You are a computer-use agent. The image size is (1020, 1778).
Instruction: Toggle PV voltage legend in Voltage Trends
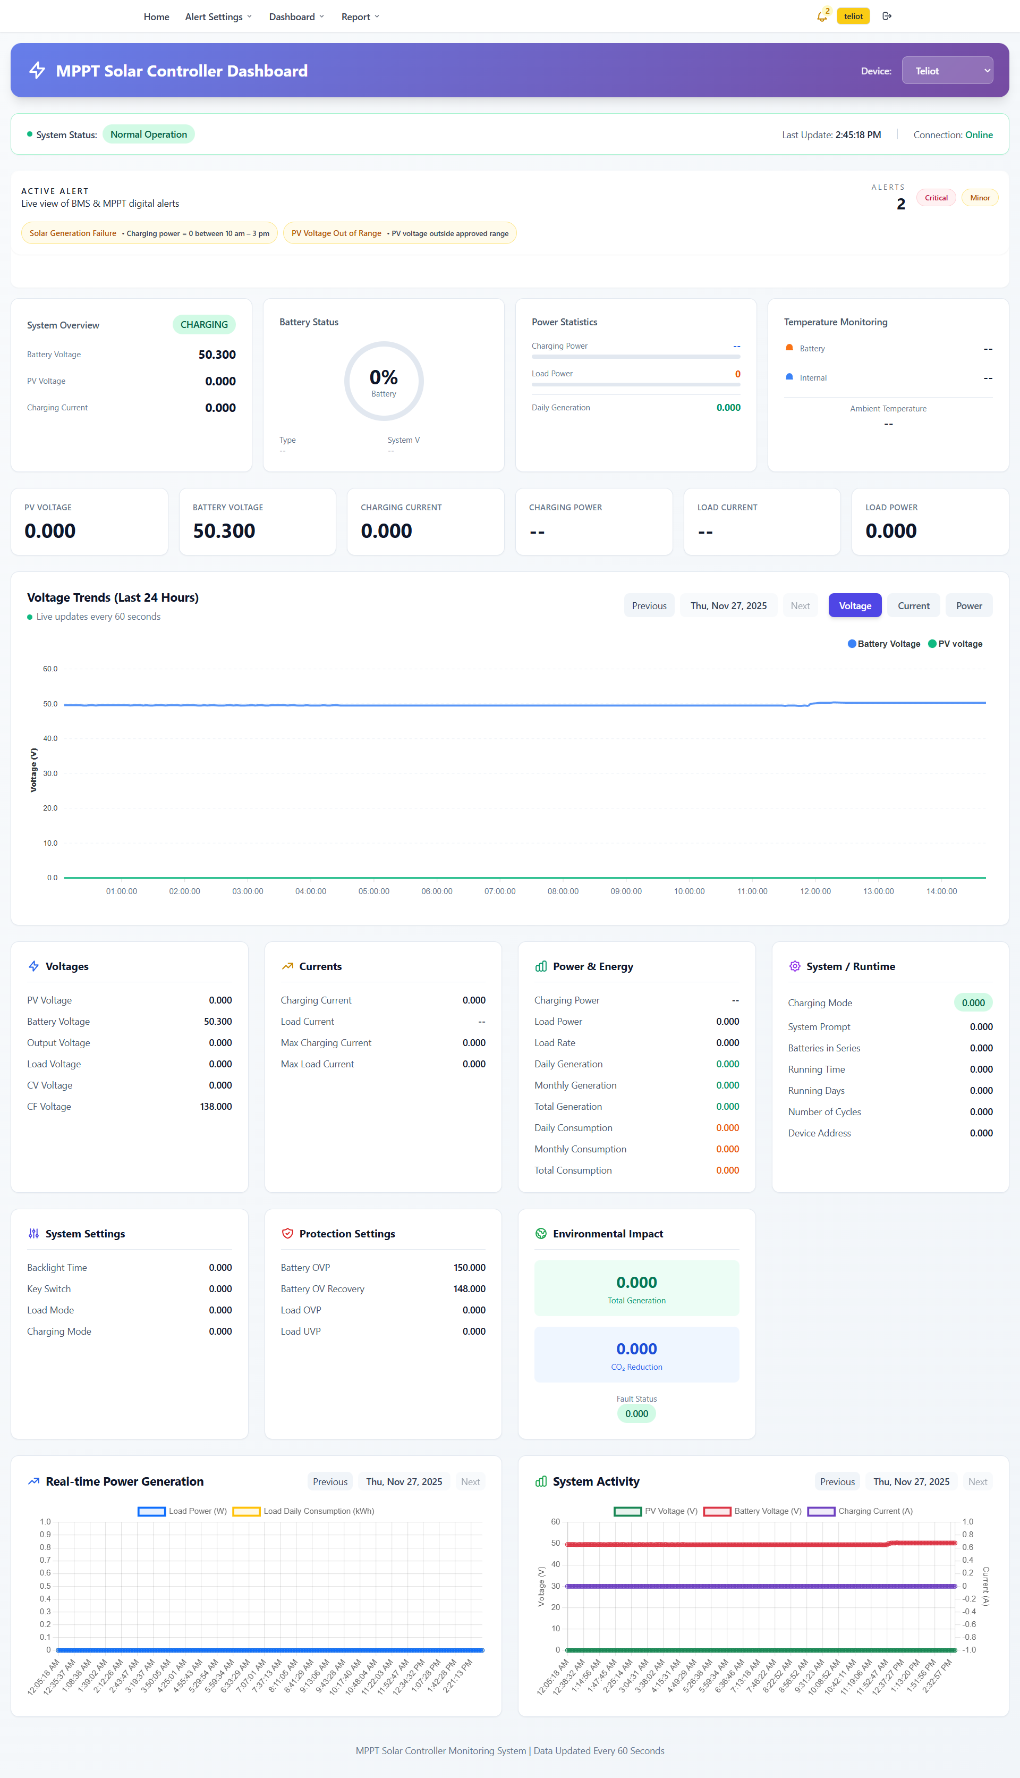click(x=956, y=643)
